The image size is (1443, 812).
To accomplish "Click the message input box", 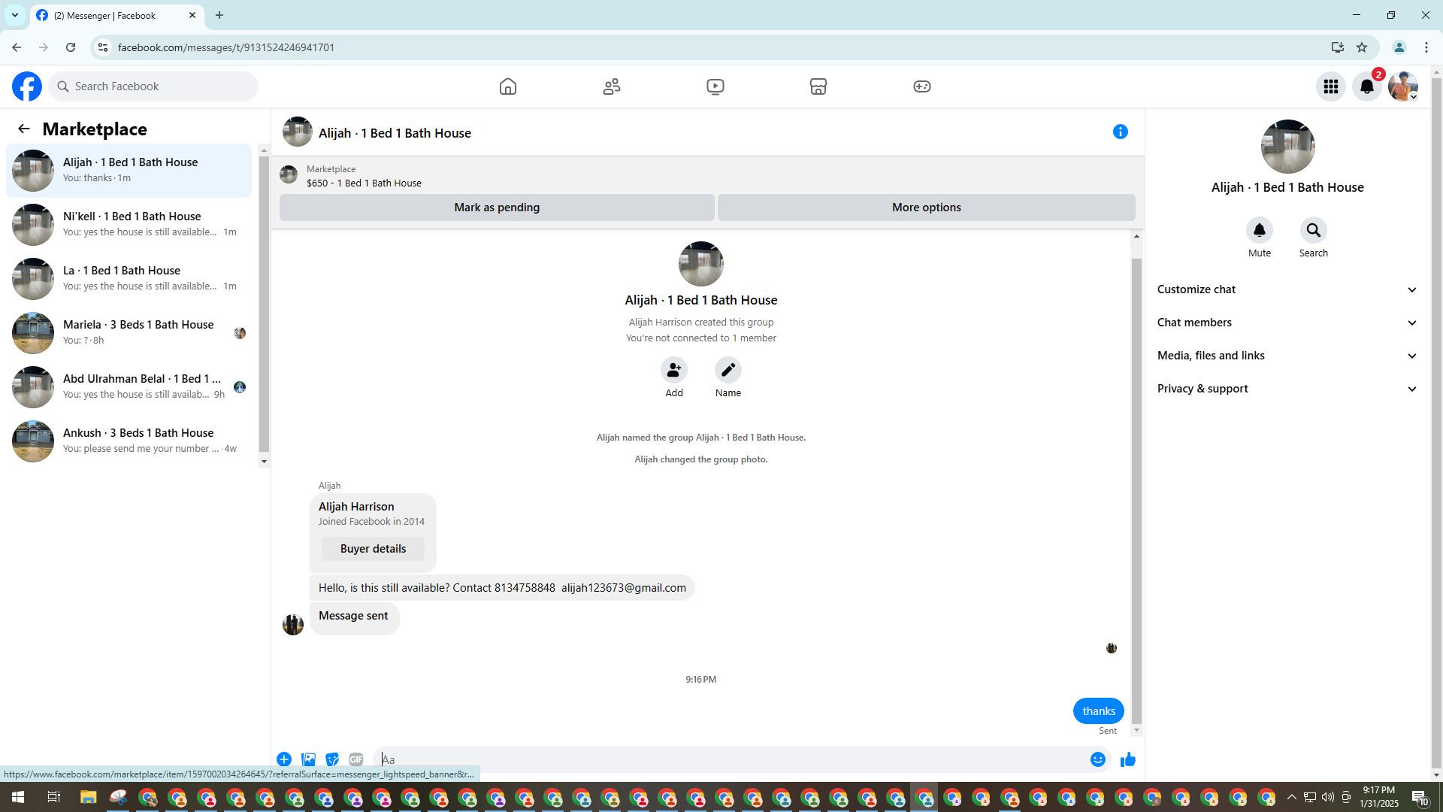I will click(x=729, y=759).
